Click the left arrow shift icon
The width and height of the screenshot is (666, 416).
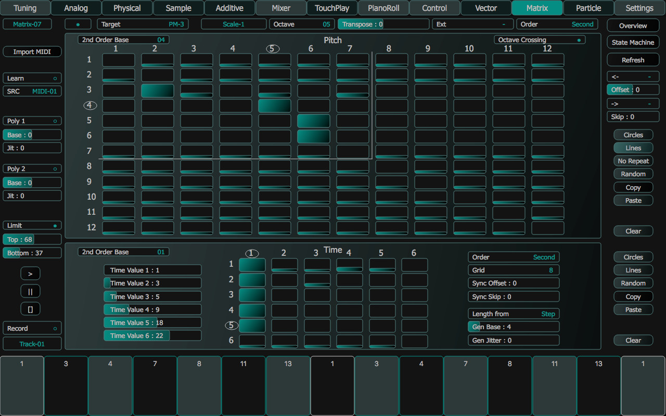pyautogui.click(x=633, y=76)
